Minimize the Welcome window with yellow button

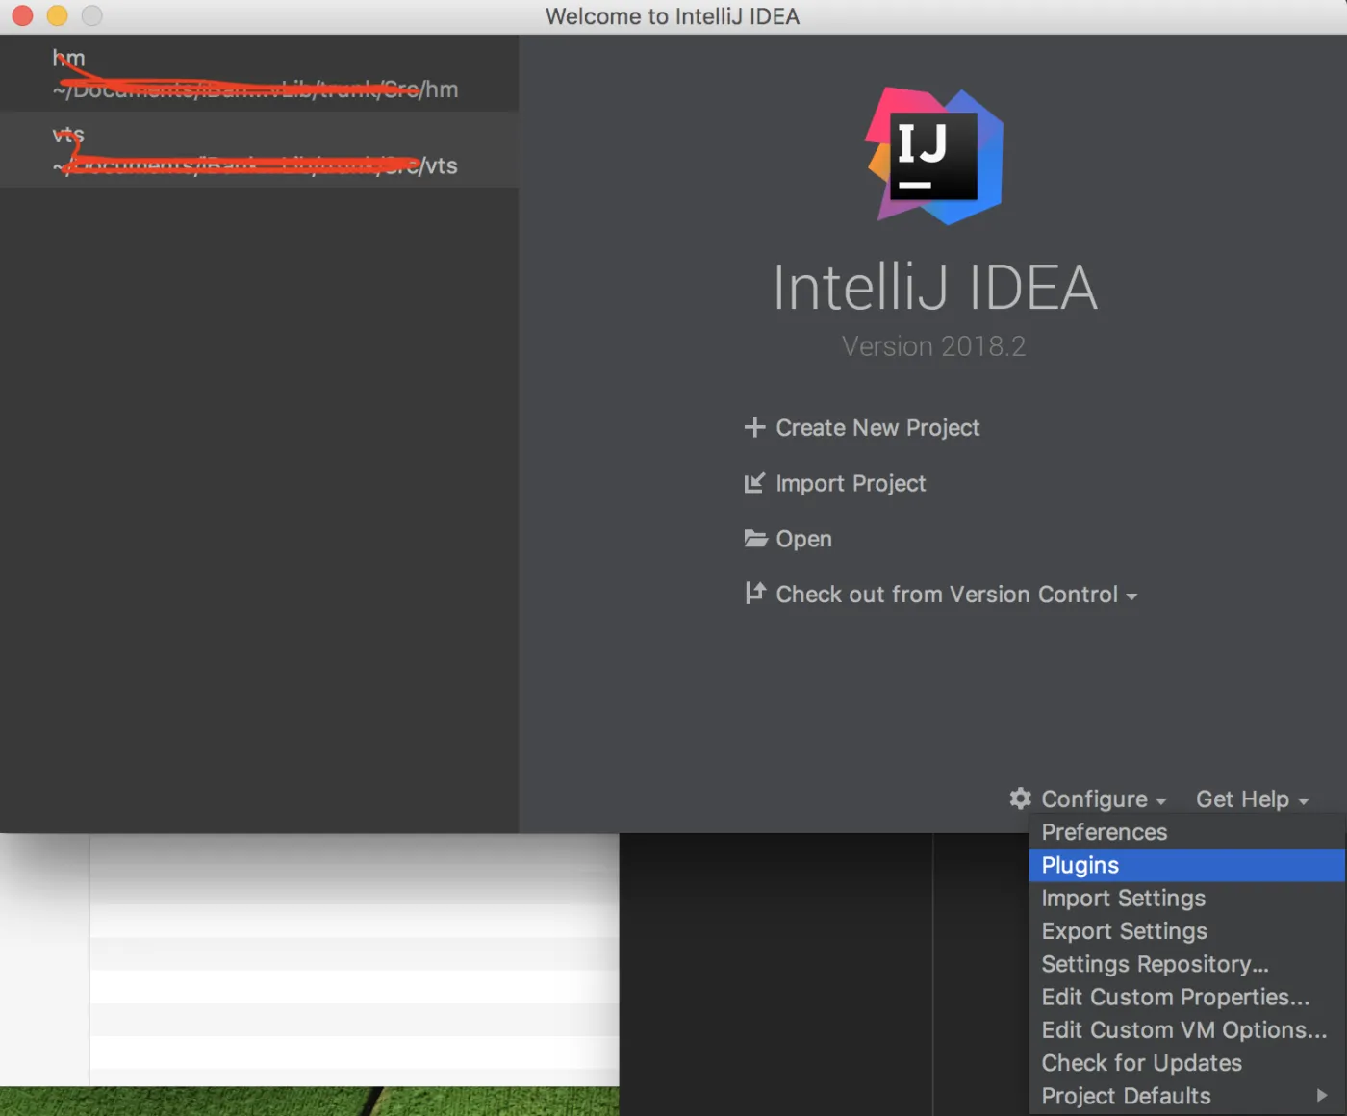coord(57,15)
